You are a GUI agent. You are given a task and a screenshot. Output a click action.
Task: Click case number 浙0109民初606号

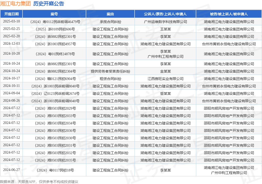point(55,29)
